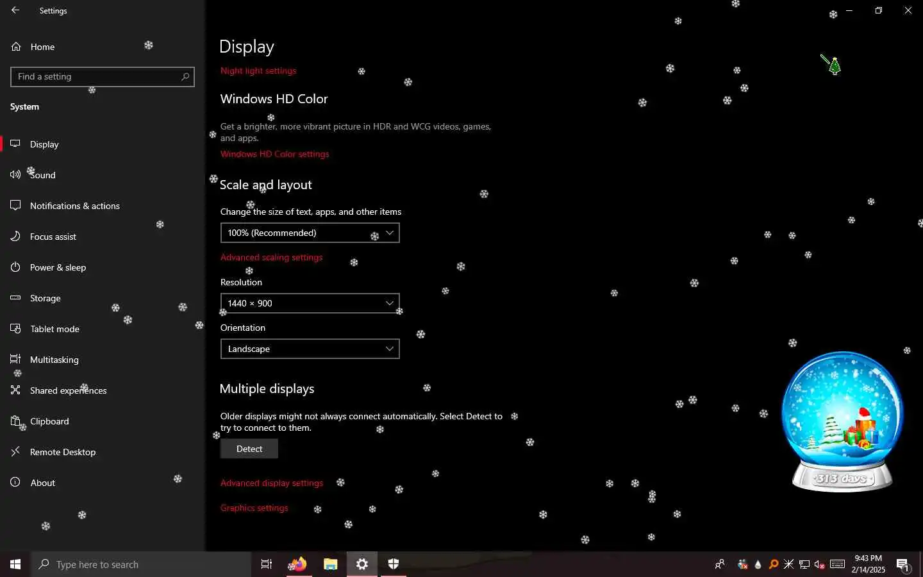The width and height of the screenshot is (923, 577).
Task: Open the Display category in the sidebar
Action: [103, 144]
